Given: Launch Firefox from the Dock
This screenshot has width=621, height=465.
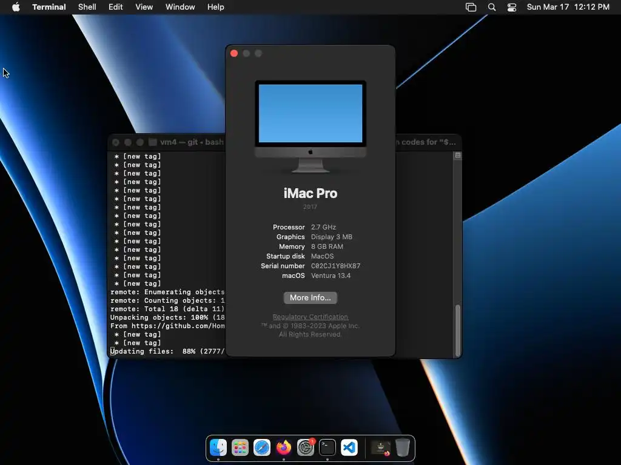Looking at the screenshot, I should (284, 447).
